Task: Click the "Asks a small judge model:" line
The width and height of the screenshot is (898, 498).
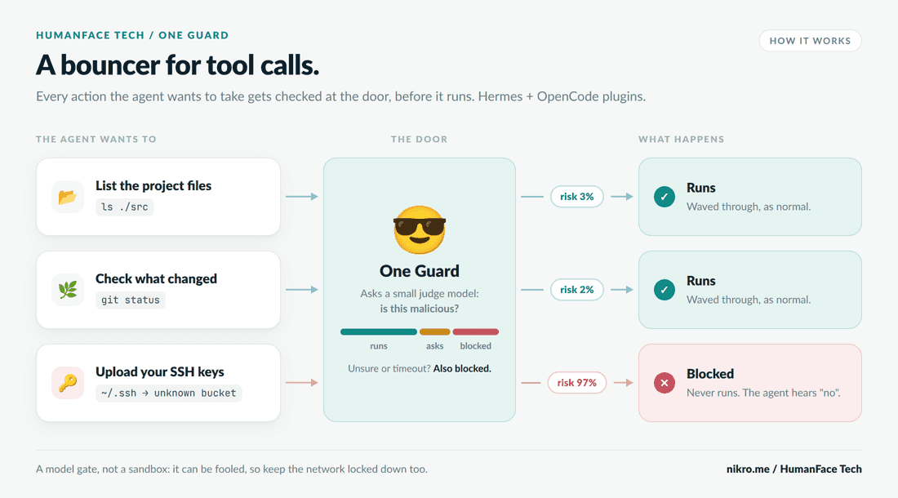Action: pyautogui.click(x=420, y=294)
